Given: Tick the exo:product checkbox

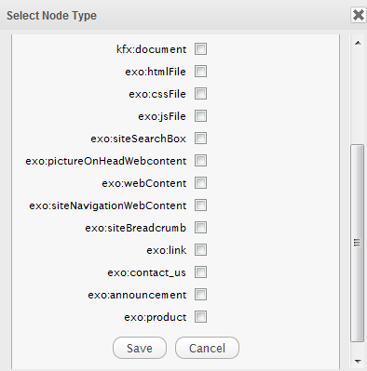Looking at the screenshot, I should (x=200, y=317).
